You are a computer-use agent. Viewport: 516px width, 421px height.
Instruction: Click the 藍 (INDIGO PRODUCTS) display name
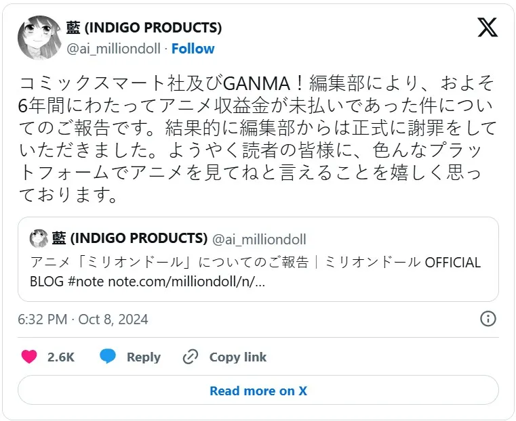(144, 28)
